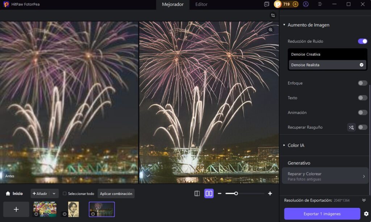
Task: Switch to the Editor tab
Action: 201,5
